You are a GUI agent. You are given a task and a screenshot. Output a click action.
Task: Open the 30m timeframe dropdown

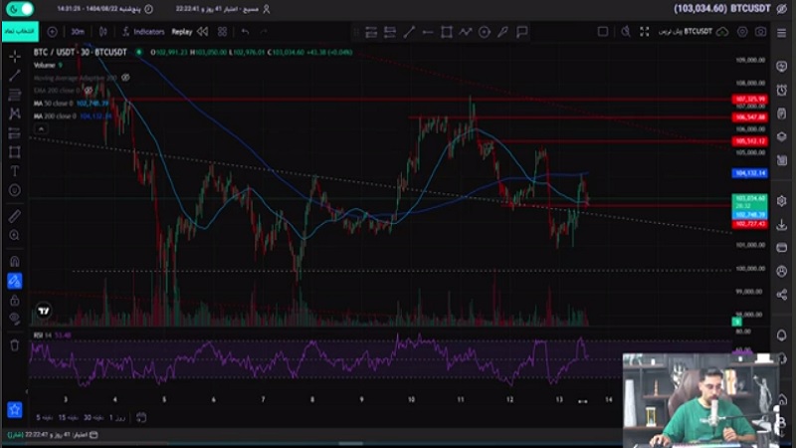(79, 31)
